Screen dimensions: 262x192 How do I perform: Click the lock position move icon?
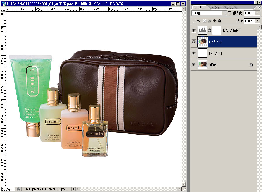coord(214,21)
